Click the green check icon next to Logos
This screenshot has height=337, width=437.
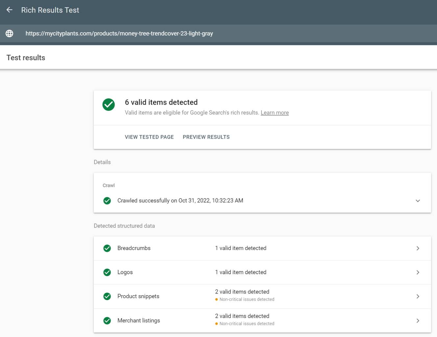pos(107,272)
